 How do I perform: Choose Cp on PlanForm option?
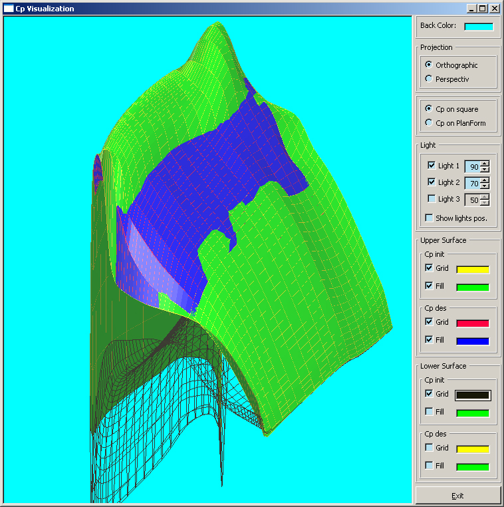click(x=429, y=122)
